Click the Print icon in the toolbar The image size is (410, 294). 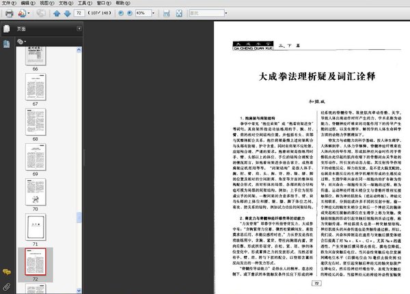coord(9,14)
